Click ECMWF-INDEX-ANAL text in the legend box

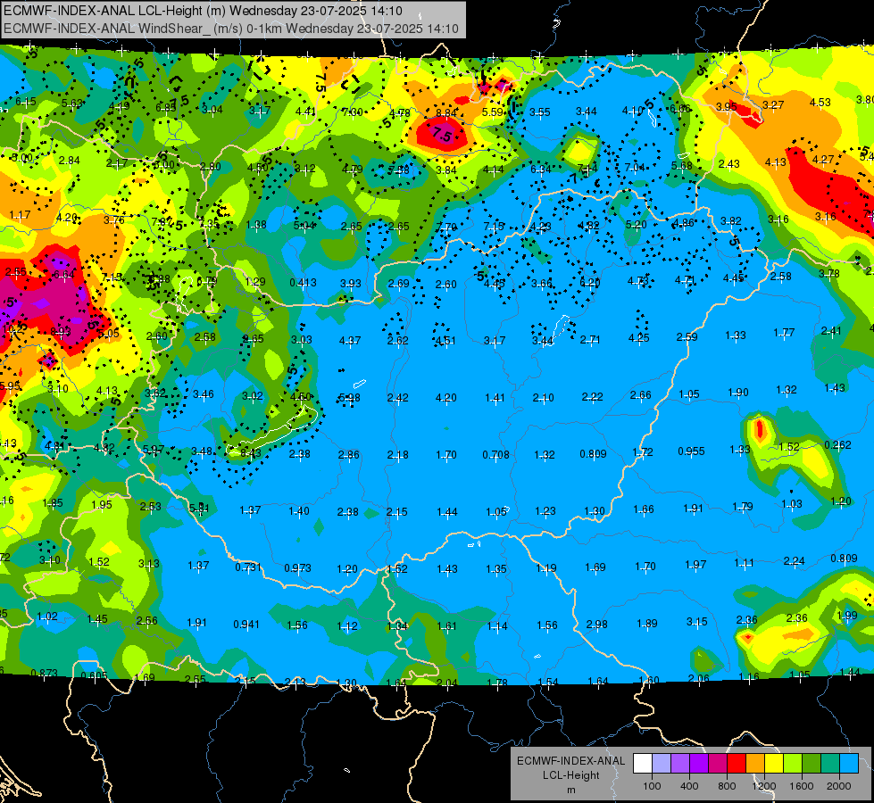[570, 761]
